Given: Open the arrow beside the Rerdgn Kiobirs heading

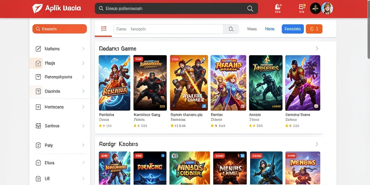Looking at the screenshot, I should click(x=317, y=144).
